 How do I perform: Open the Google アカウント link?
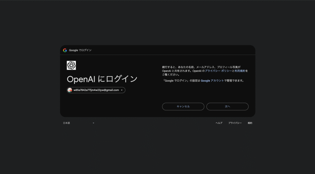[212, 81]
